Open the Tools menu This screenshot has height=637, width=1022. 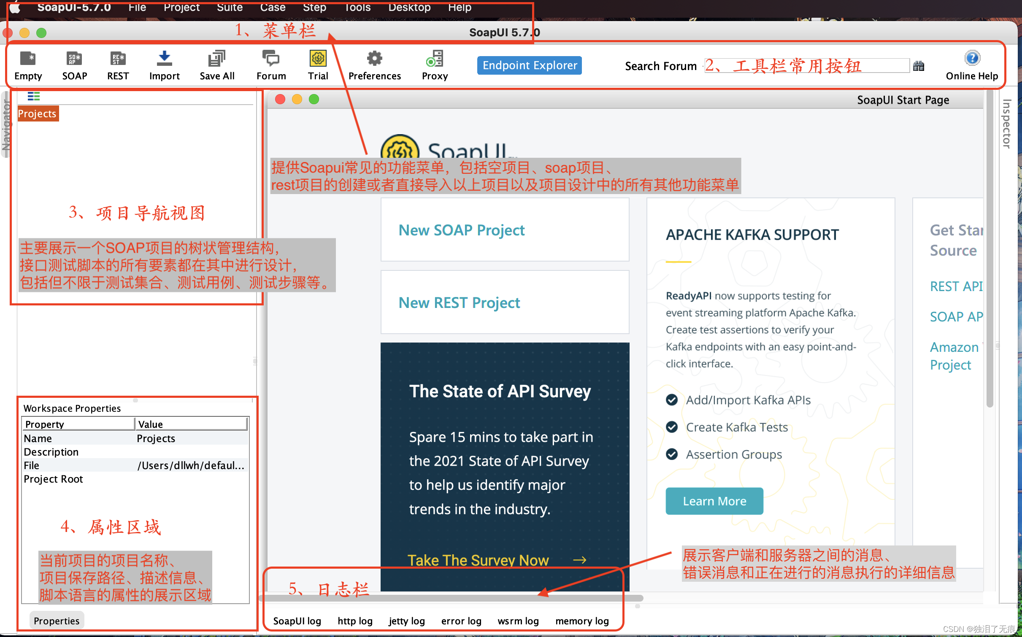[357, 7]
